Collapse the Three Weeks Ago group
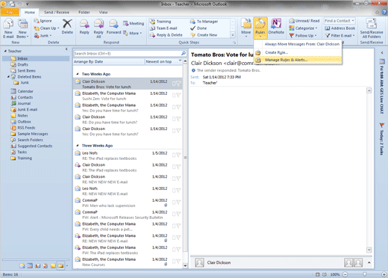The height and width of the screenshot is (278, 388). click(78, 146)
